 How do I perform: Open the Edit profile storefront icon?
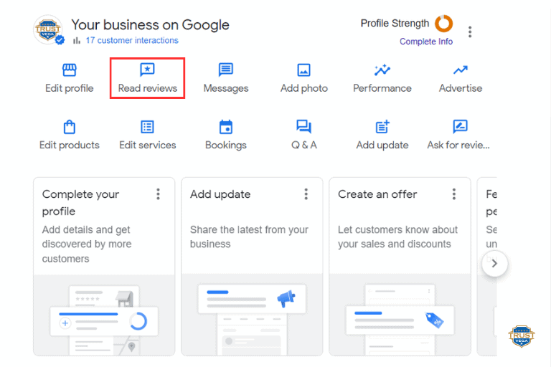click(x=69, y=70)
